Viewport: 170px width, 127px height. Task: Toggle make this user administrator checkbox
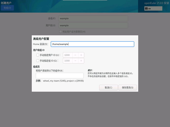pyautogui.click(x=60, y=32)
